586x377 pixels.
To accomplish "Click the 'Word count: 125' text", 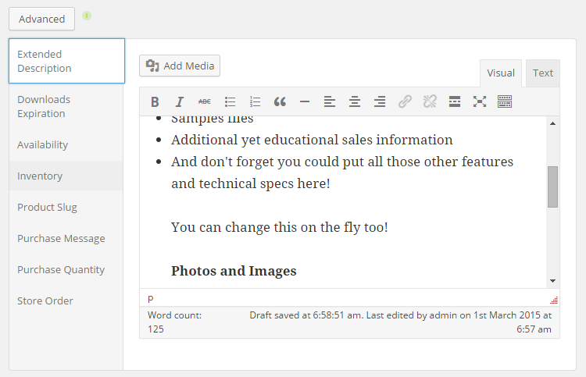I will [174, 322].
